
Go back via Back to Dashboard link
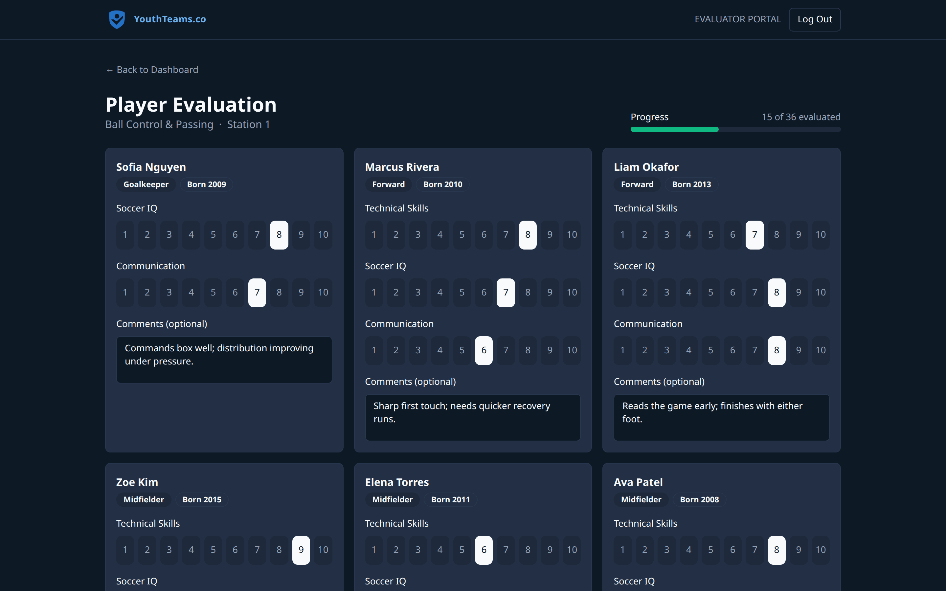tap(152, 70)
